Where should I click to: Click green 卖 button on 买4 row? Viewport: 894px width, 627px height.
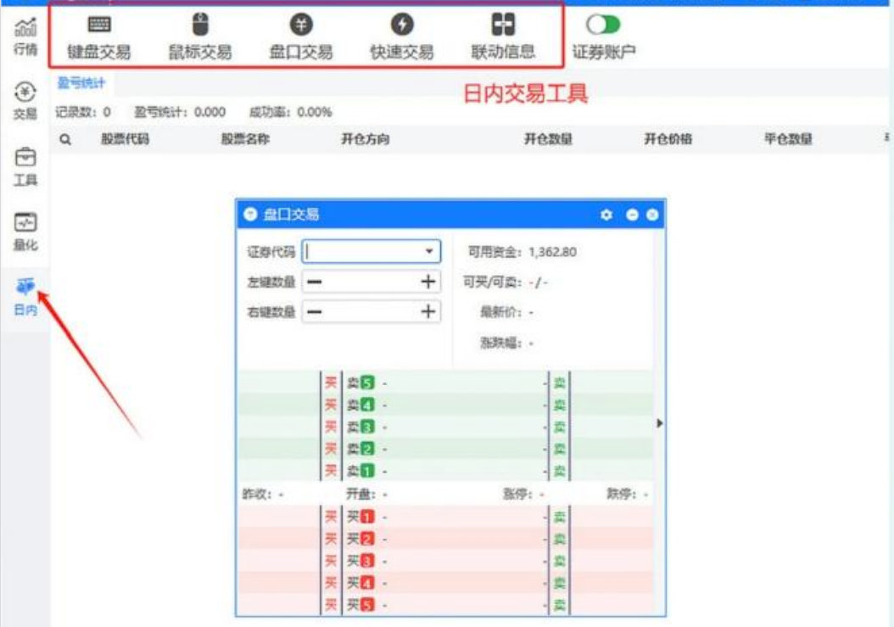click(559, 583)
